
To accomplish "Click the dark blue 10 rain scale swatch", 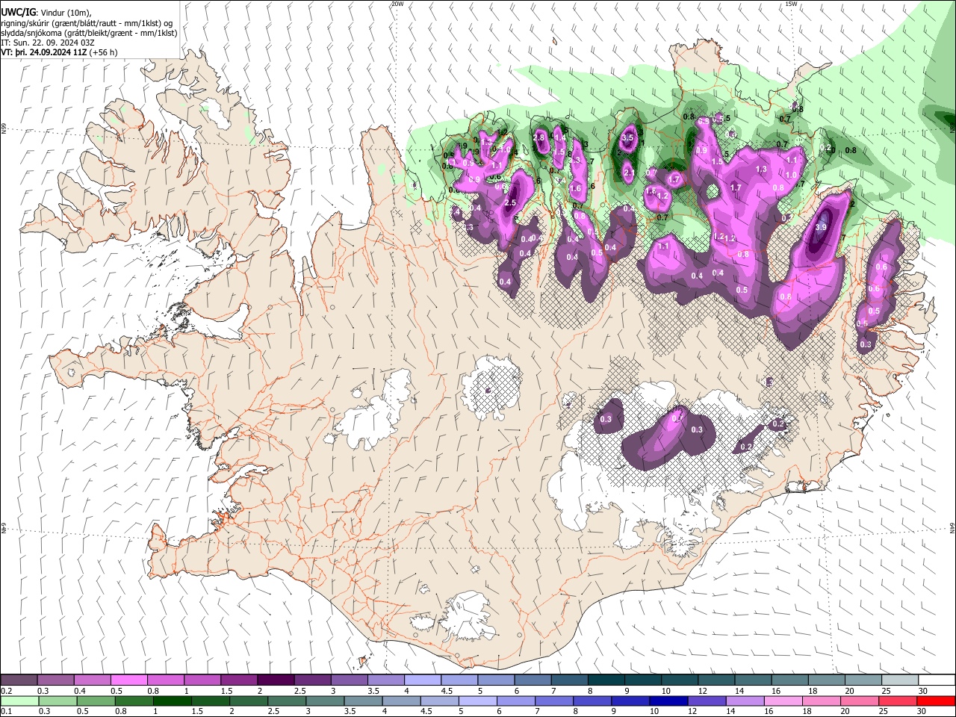I will coord(667,701).
